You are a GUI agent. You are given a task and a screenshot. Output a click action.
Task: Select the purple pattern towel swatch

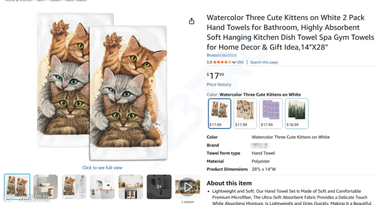coord(271,113)
